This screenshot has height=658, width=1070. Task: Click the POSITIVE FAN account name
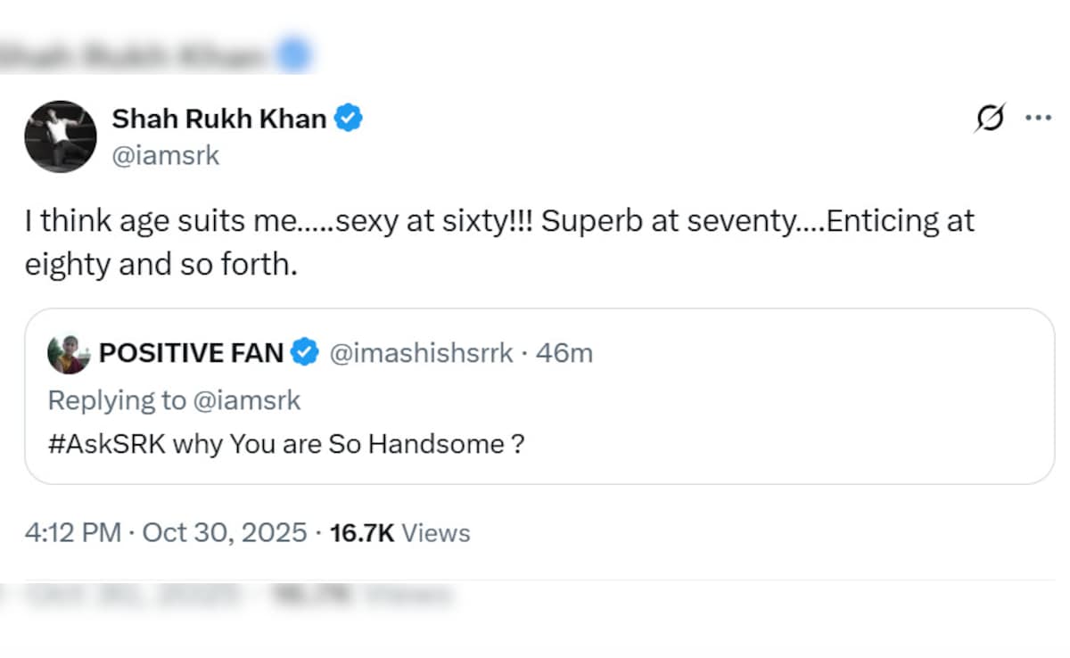191,354
